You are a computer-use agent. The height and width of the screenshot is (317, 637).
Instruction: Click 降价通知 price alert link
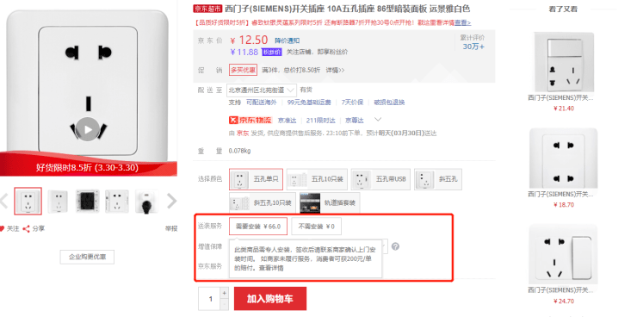coord(288,40)
